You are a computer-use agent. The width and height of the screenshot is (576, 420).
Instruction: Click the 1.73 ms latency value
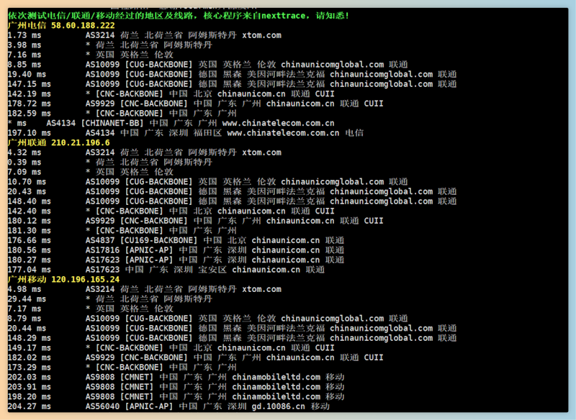pos(24,35)
